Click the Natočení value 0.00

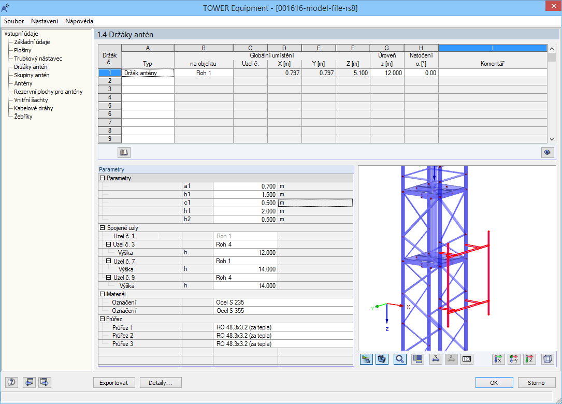[x=421, y=73]
